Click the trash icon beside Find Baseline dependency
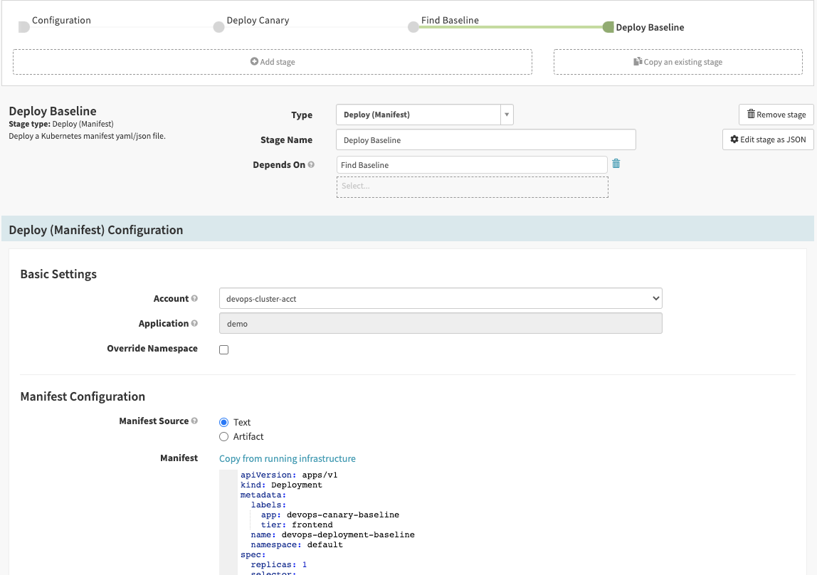Viewport: 817px width, 575px height. pos(616,164)
